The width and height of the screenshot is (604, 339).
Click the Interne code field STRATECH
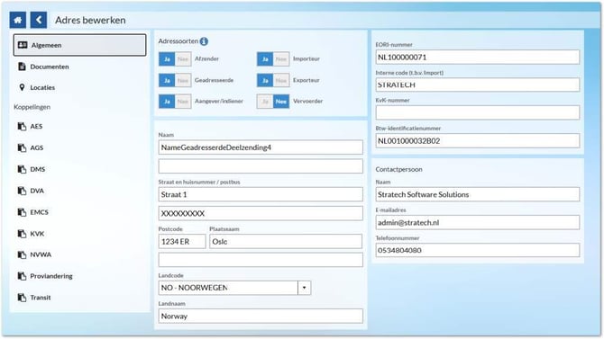[x=477, y=85]
